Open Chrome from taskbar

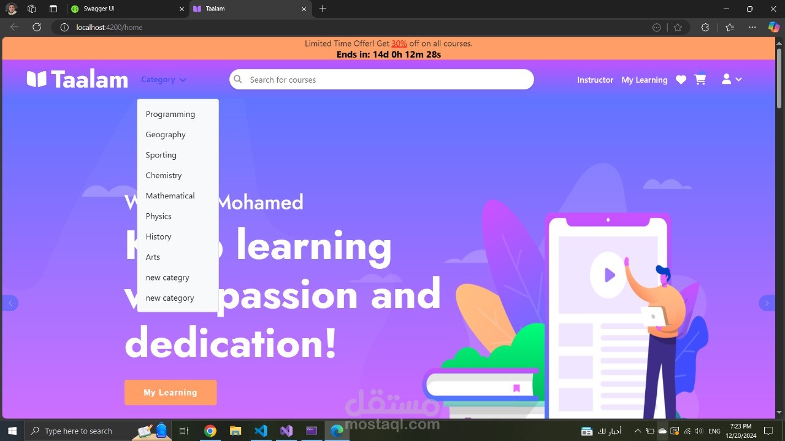[x=210, y=431]
